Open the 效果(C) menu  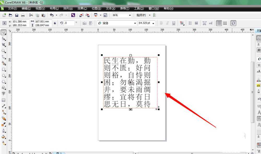82,9
